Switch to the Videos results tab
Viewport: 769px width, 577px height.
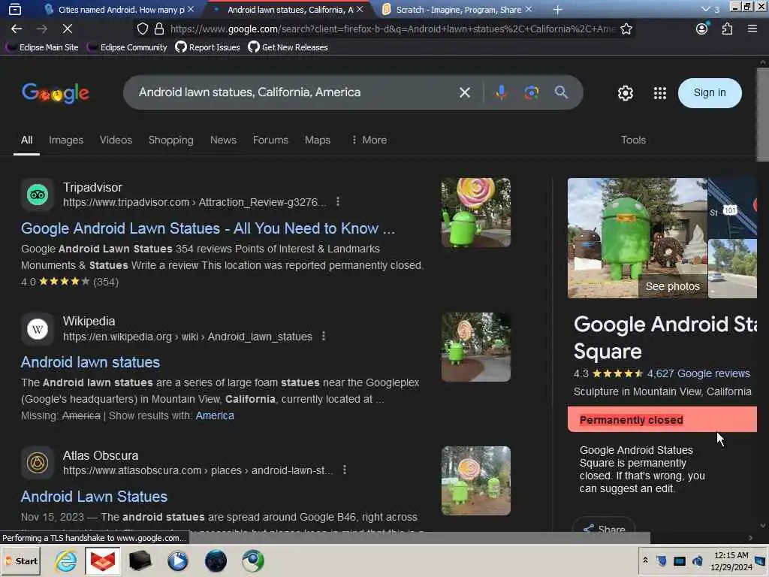click(x=116, y=140)
